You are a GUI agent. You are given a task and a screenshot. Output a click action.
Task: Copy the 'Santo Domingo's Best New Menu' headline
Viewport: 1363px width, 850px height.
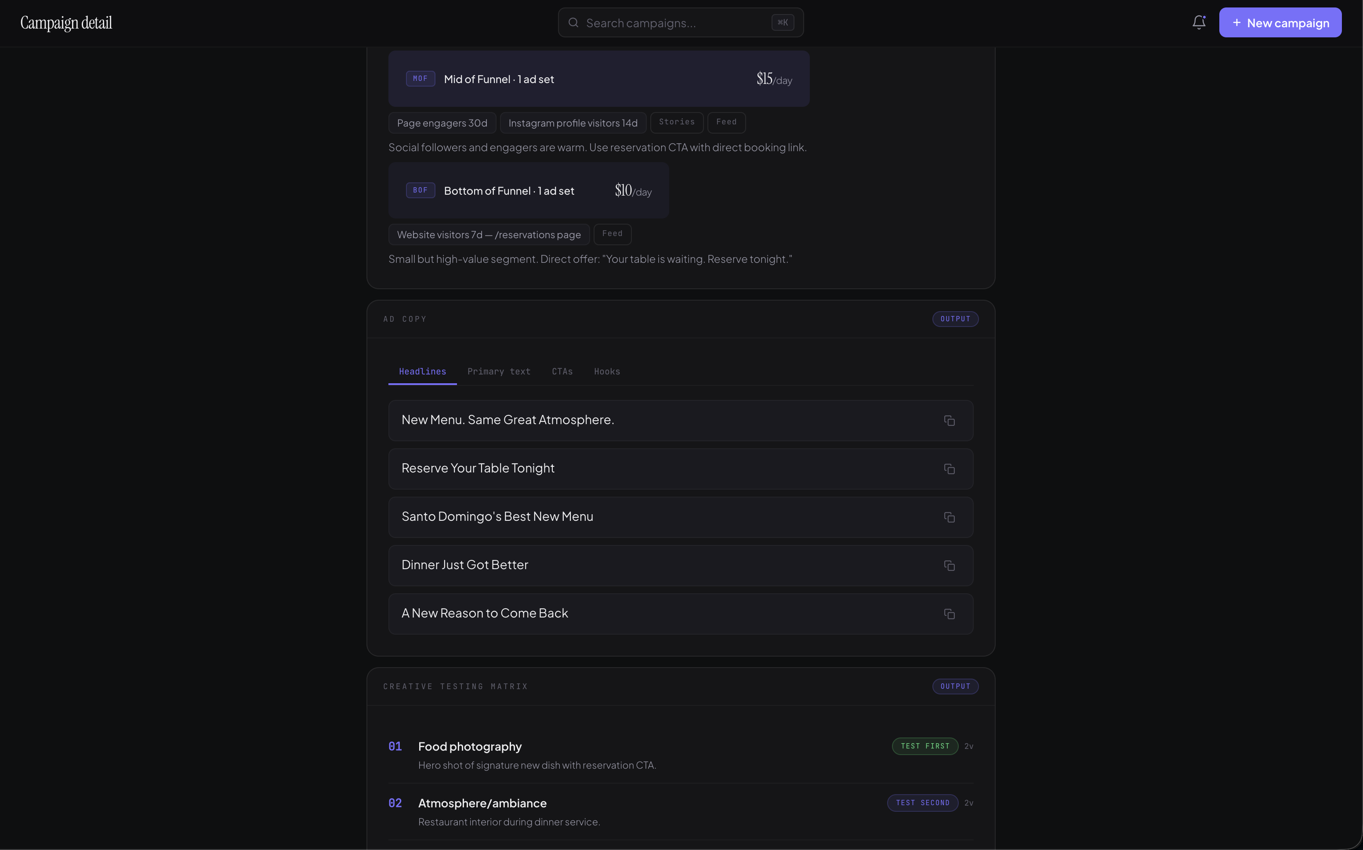(949, 517)
